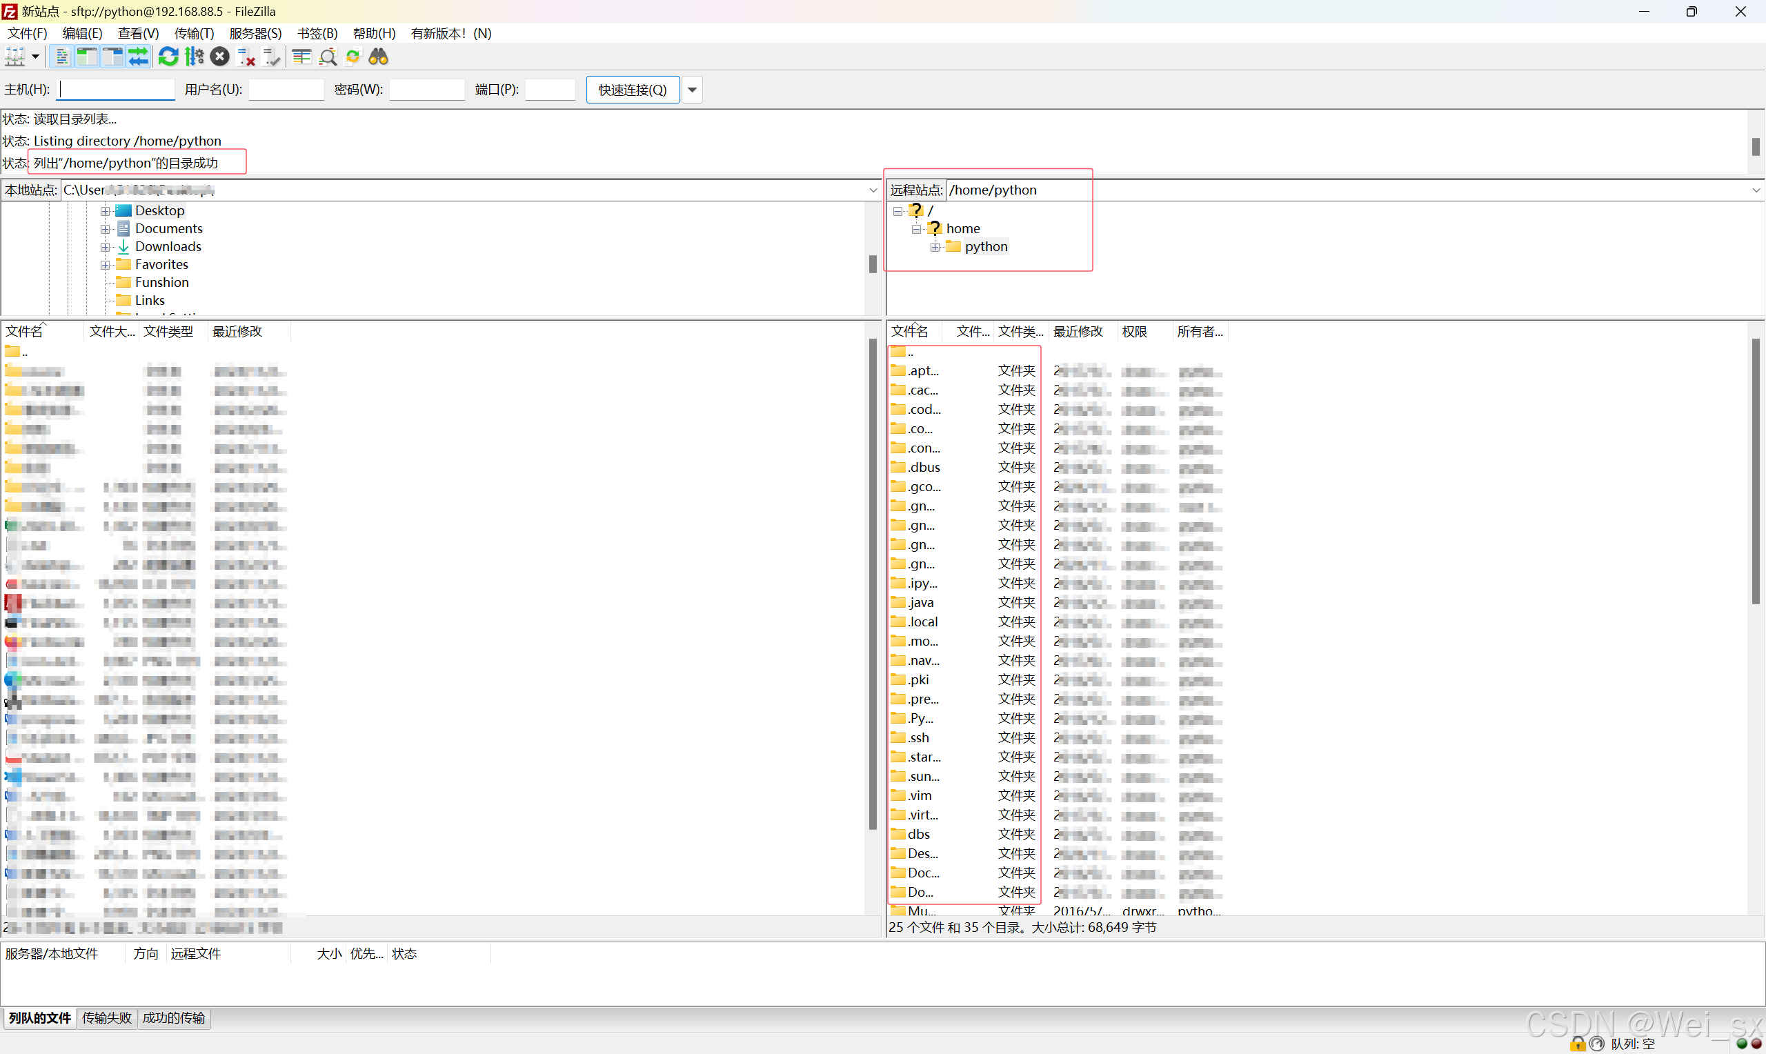Search for remote files with binoculars icon
This screenshot has width=1766, height=1054.
pos(379,56)
